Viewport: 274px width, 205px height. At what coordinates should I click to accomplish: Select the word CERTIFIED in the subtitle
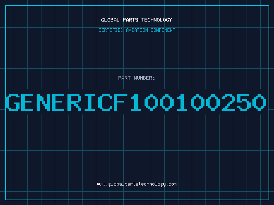111,30
